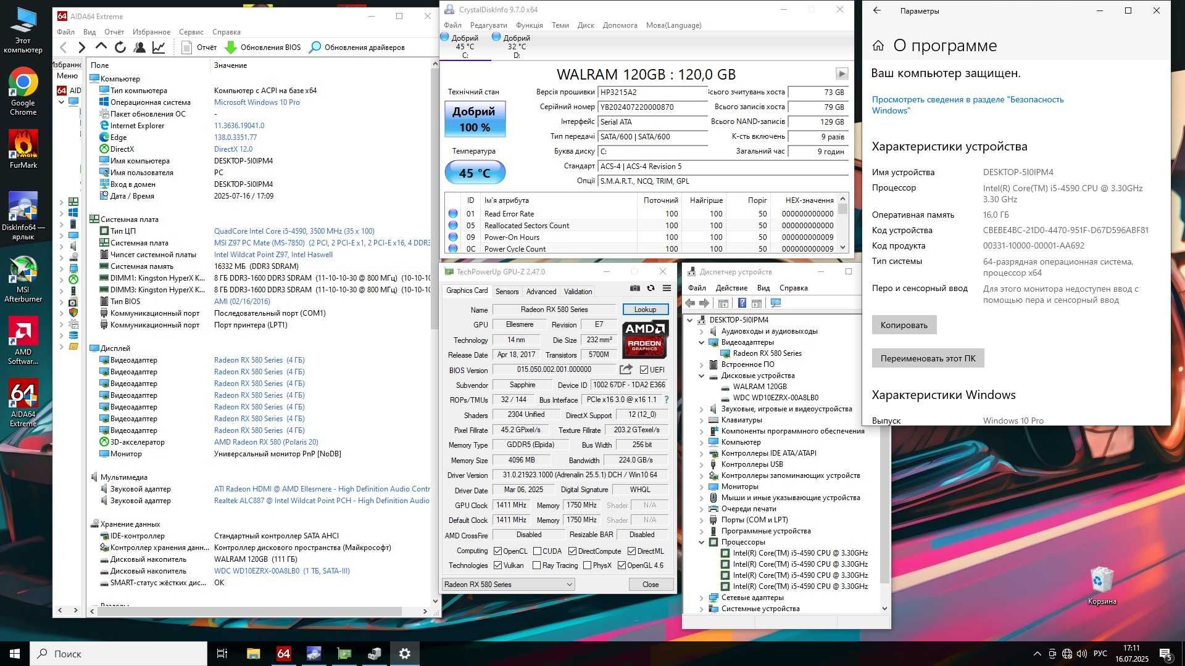
Task: Click Microsoft Windows 10 Pro link
Action: (257, 102)
